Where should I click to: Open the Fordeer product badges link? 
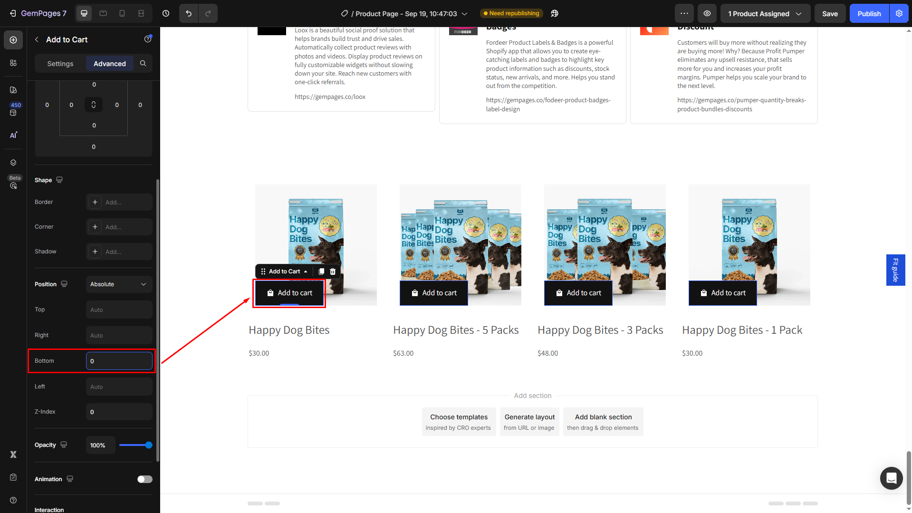point(548,105)
